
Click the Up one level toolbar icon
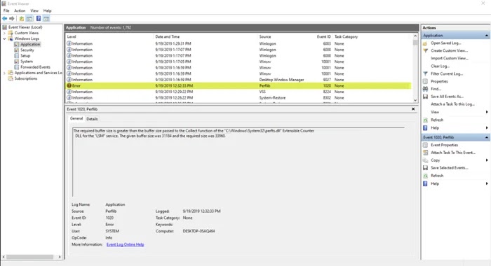coord(22,19)
